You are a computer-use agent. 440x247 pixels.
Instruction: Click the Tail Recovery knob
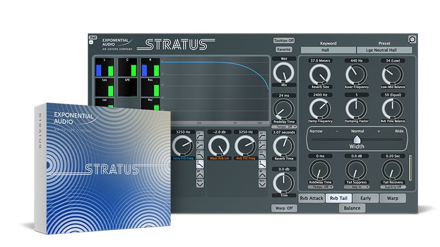click(392, 170)
